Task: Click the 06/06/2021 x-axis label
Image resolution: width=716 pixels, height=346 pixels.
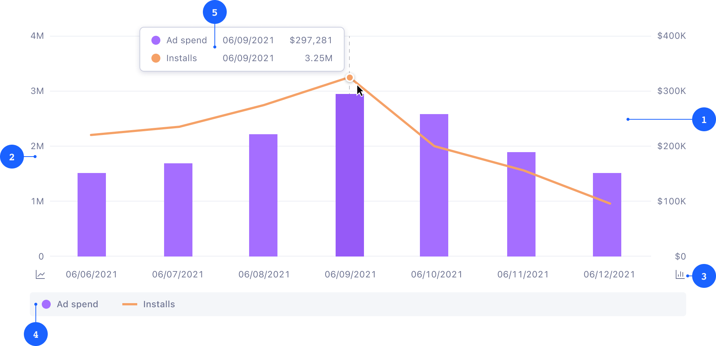Action: click(x=92, y=274)
